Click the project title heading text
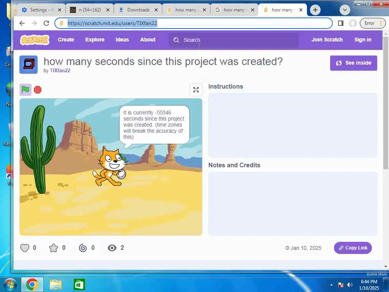The width and height of the screenshot is (389, 292). click(x=163, y=61)
